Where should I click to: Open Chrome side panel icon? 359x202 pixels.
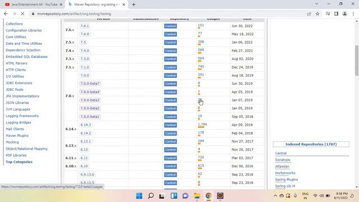[x=336, y=13]
